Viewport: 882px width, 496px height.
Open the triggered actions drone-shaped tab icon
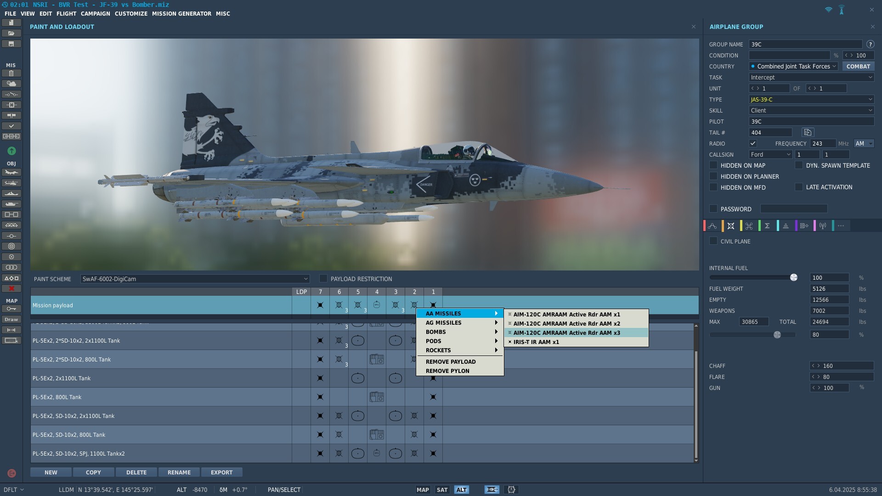[x=749, y=225]
